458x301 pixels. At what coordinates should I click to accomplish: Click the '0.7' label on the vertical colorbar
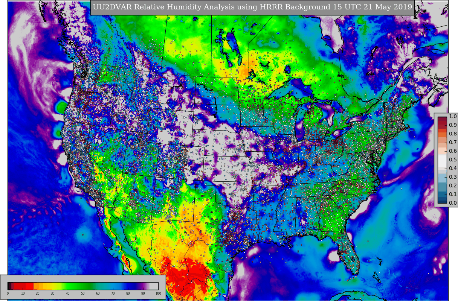point(453,143)
